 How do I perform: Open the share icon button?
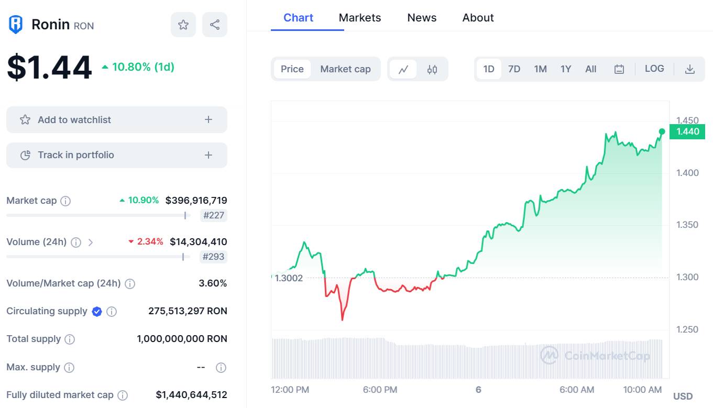pyautogui.click(x=215, y=25)
